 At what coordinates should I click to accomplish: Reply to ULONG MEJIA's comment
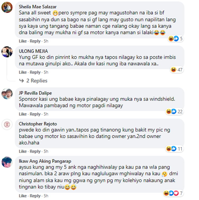point(35,72)
